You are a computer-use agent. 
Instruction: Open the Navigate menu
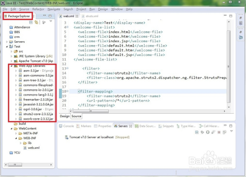coord(54,9)
